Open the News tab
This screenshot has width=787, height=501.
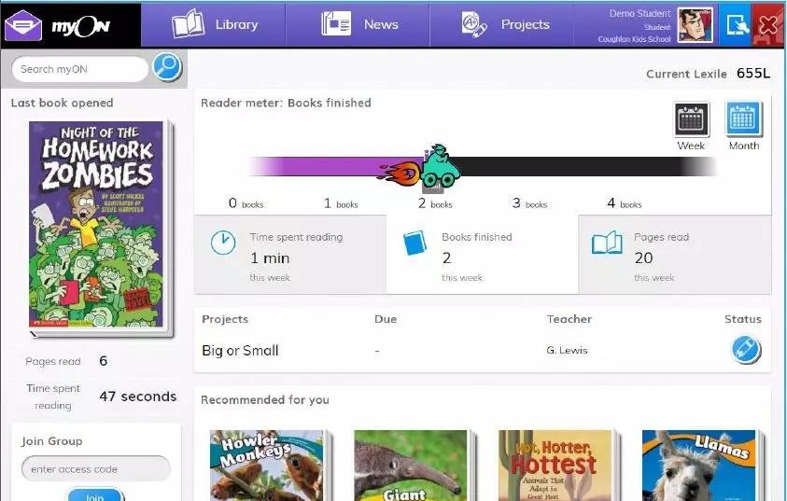click(359, 25)
